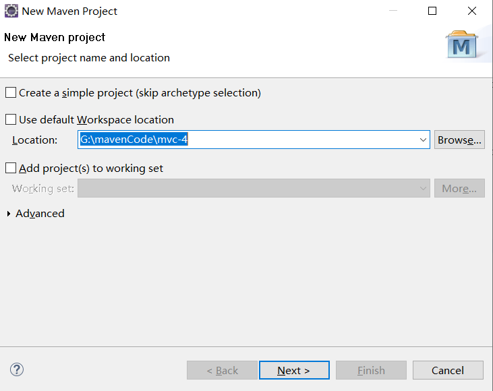Click the More... working set button
This screenshot has width=493, height=391.
coord(459,189)
